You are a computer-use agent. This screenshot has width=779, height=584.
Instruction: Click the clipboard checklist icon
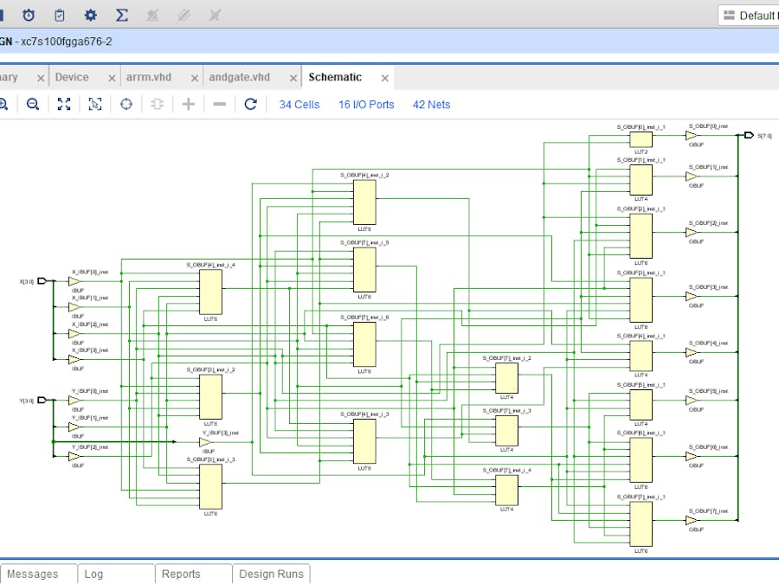(60, 15)
